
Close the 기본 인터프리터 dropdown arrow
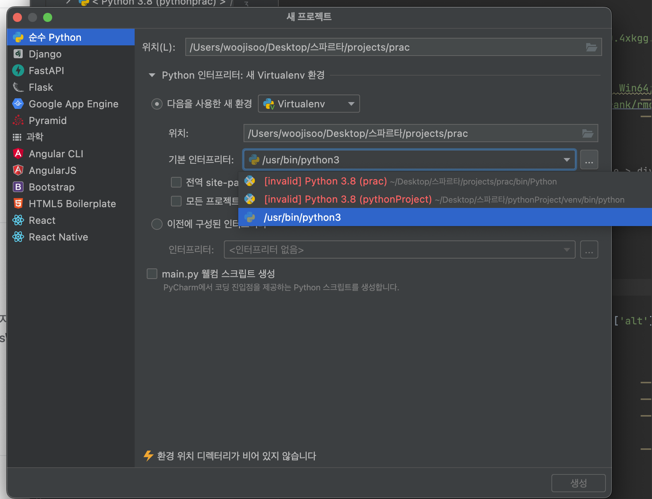567,160
